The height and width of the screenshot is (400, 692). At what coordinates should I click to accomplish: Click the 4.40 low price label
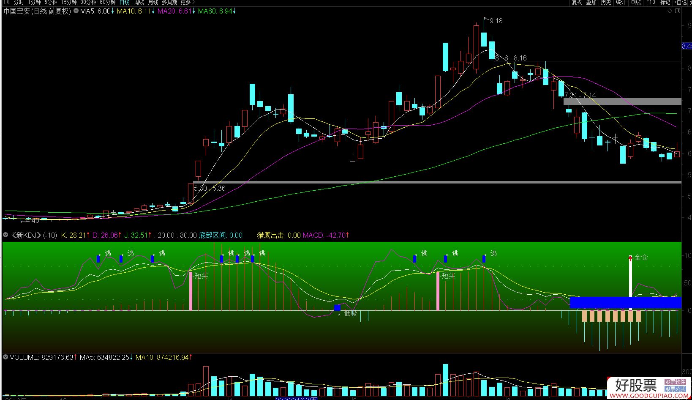(32, 220)
